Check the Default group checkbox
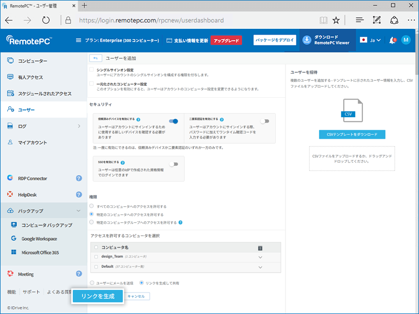The height and width of the screenshot is (314, 419). point(96,267)
